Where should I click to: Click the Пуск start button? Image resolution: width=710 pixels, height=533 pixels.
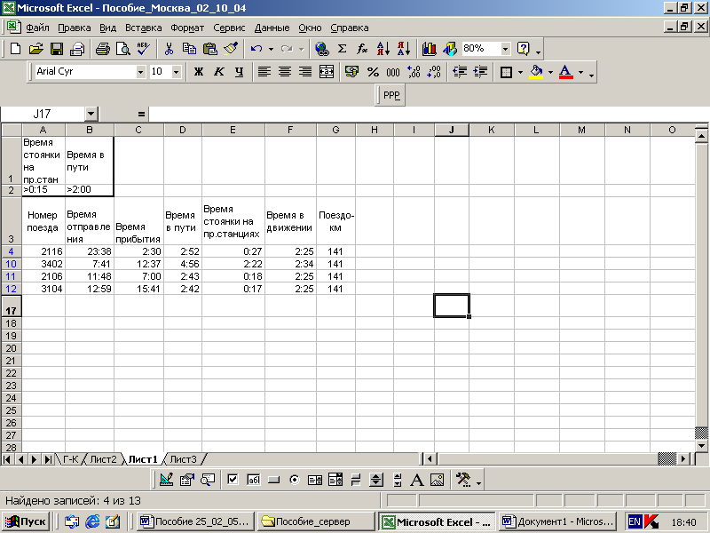(x=27, y=521)
